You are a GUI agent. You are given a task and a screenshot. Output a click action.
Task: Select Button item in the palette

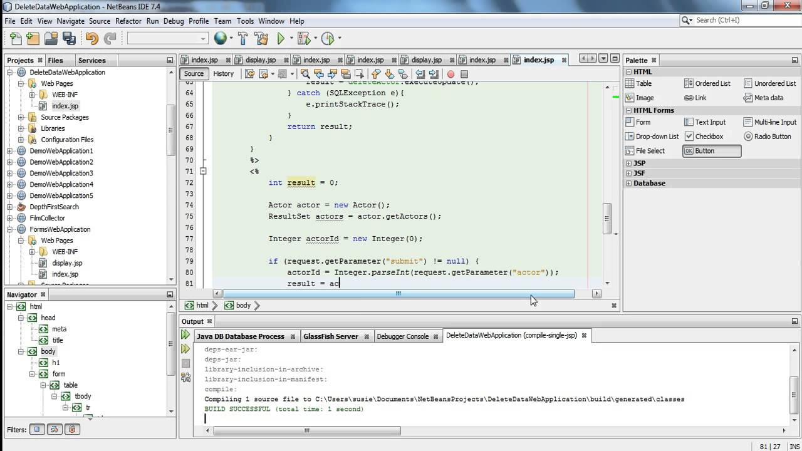pyautogui.click(x=712, y=151)
